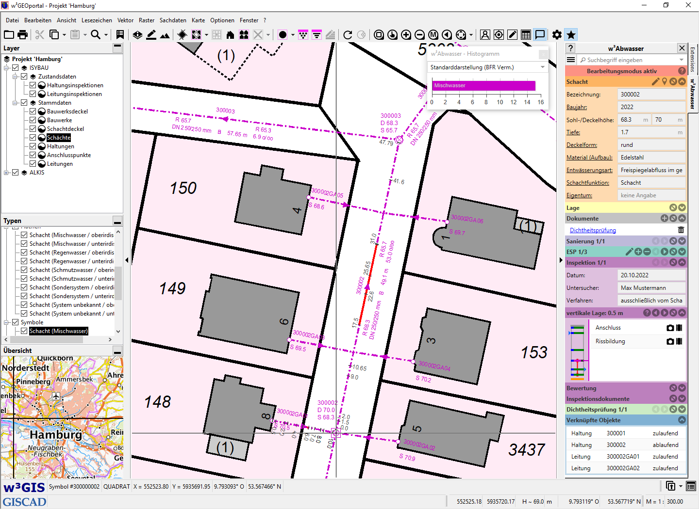This screenshot has height=509, width=699.
Task: Toggle the ISYBAU layer checkbox
Action: click(16, 68)
